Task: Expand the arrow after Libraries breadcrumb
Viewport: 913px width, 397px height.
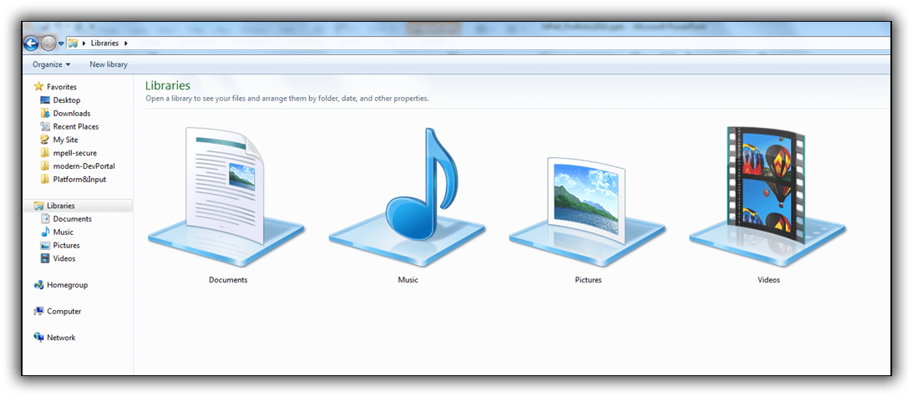Action: tap(126, 43)
